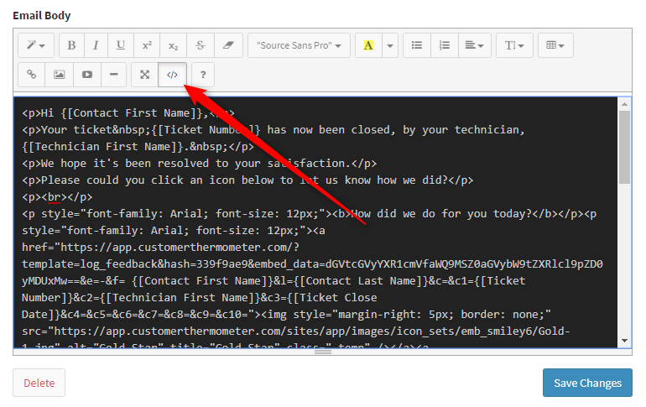The width and height of the screenshot is (646, 407).
Task: Click the scrollbar up arrow in code editor
Action: coord(624,104)
